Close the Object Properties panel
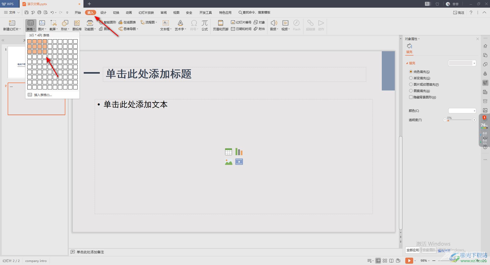This screenshot has height=265, width=490. pyautogui.click(x=477, y=39)
